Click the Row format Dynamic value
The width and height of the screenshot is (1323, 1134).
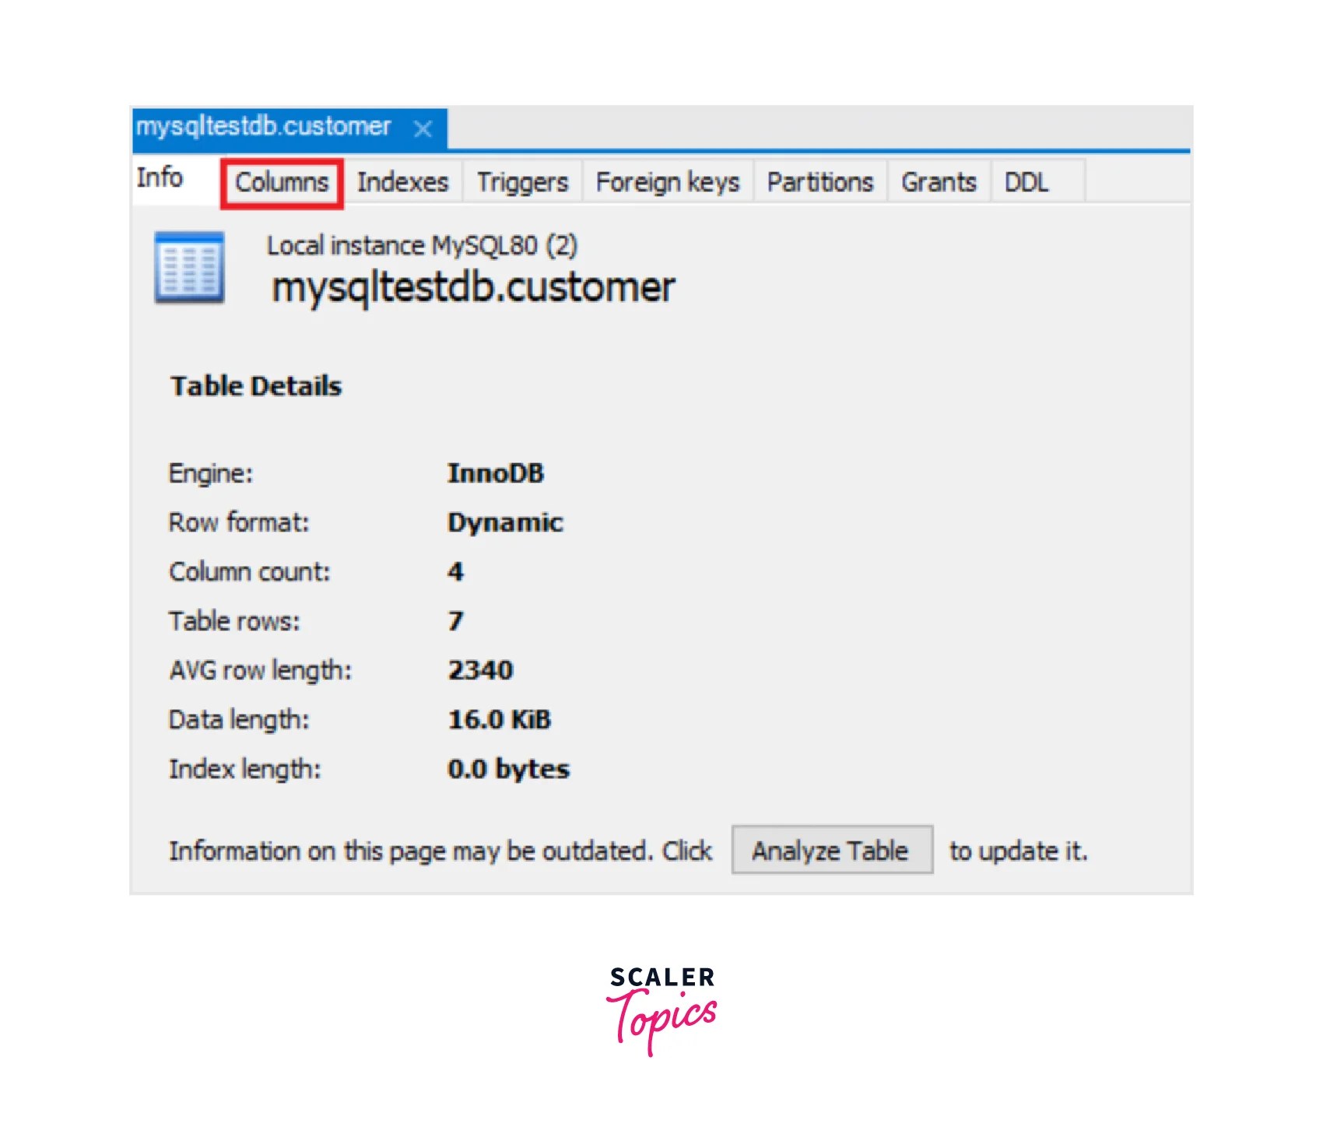506,521
